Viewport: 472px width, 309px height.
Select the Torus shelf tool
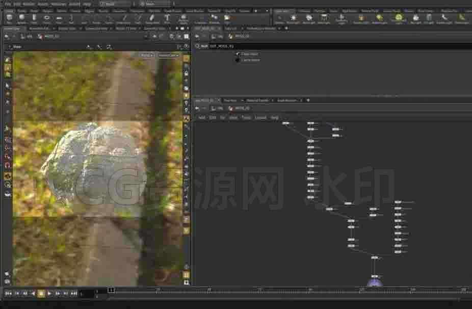pyautogui.click(x=46, y=19)
